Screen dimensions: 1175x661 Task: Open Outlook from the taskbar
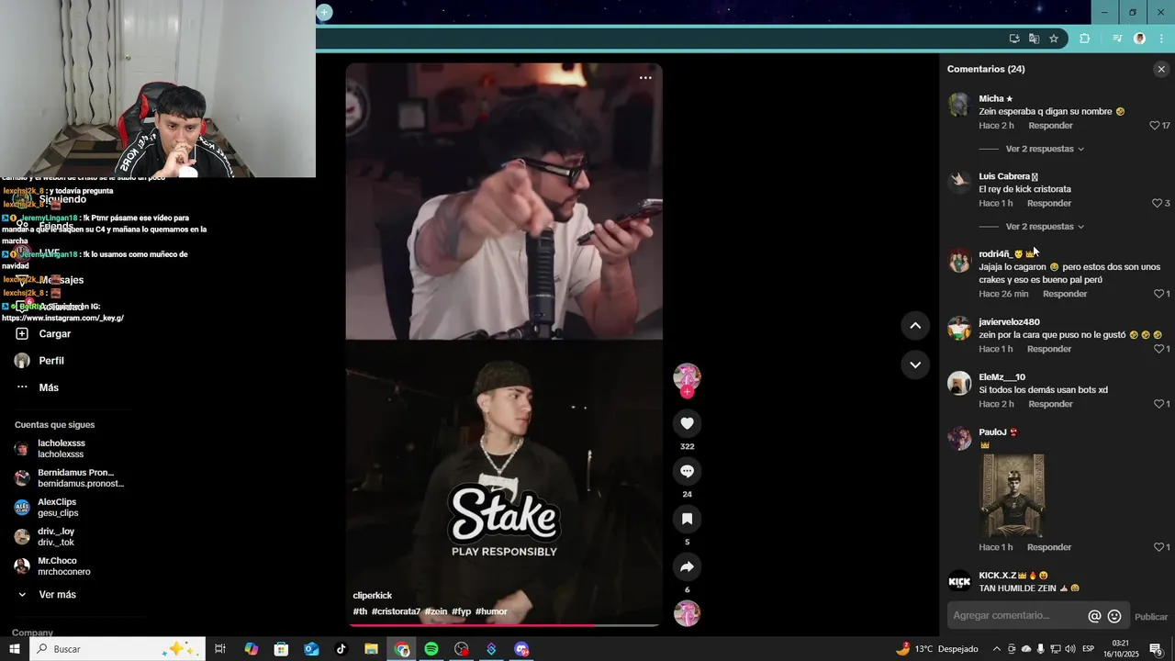click(x=311, y=649)
